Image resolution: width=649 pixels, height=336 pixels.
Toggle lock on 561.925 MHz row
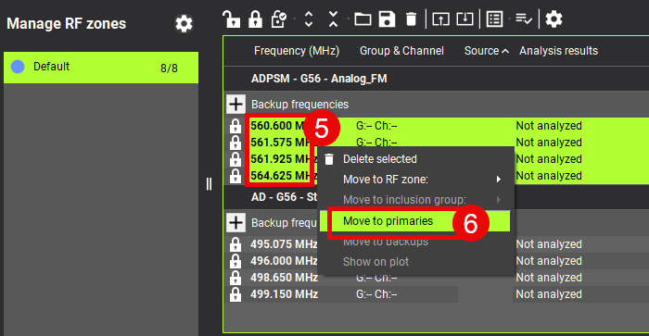point(235,159)
